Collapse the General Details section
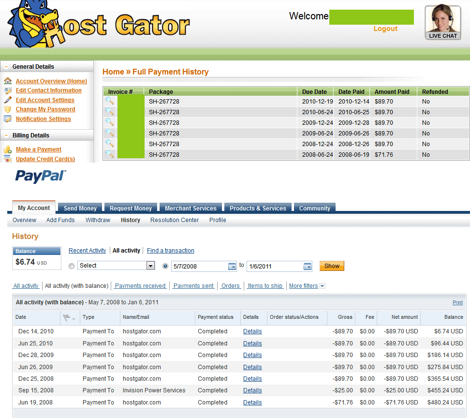 coord(6,67)
